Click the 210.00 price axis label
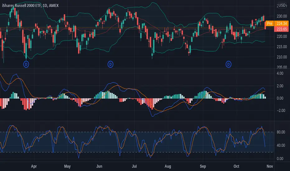This screenshot has height=171, width=290. (x=282, y=57)
